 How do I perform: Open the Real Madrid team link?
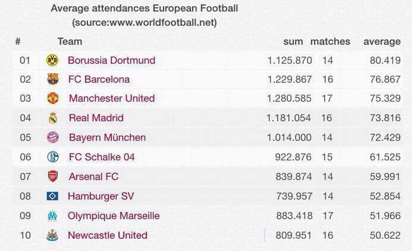click(x=96, y=118)
